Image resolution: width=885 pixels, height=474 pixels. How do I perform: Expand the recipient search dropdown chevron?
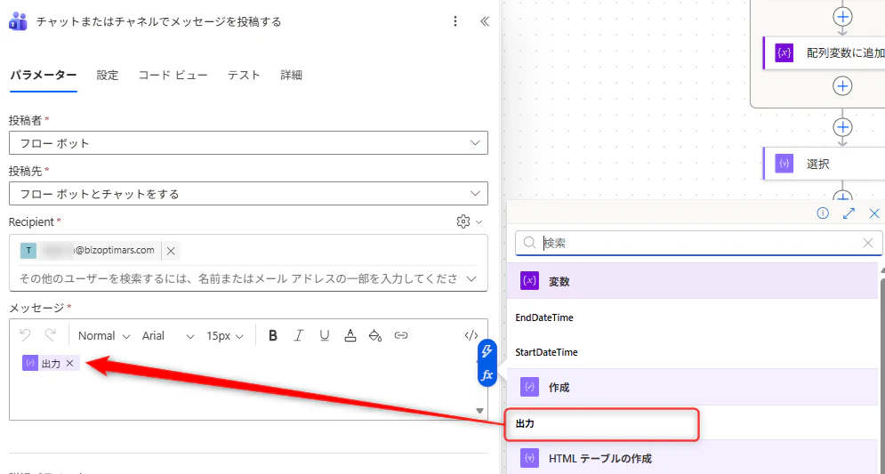[x=471, y=278]
